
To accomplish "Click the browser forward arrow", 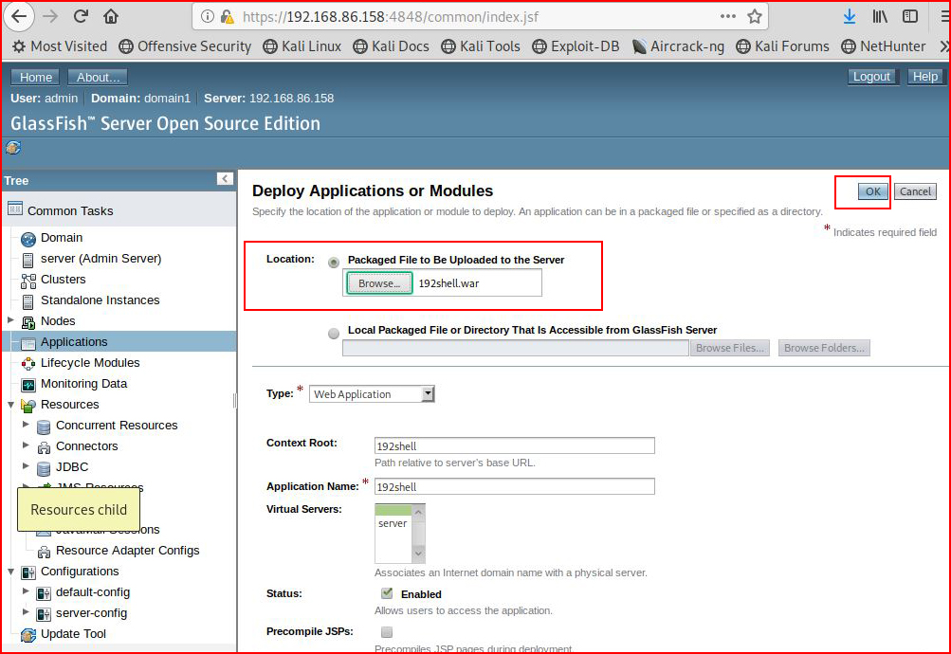I will [49, 16].
